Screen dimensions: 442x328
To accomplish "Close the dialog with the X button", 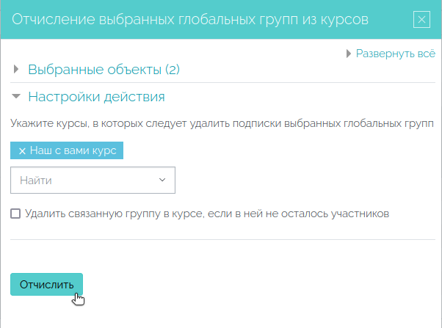I will [421, 20].
